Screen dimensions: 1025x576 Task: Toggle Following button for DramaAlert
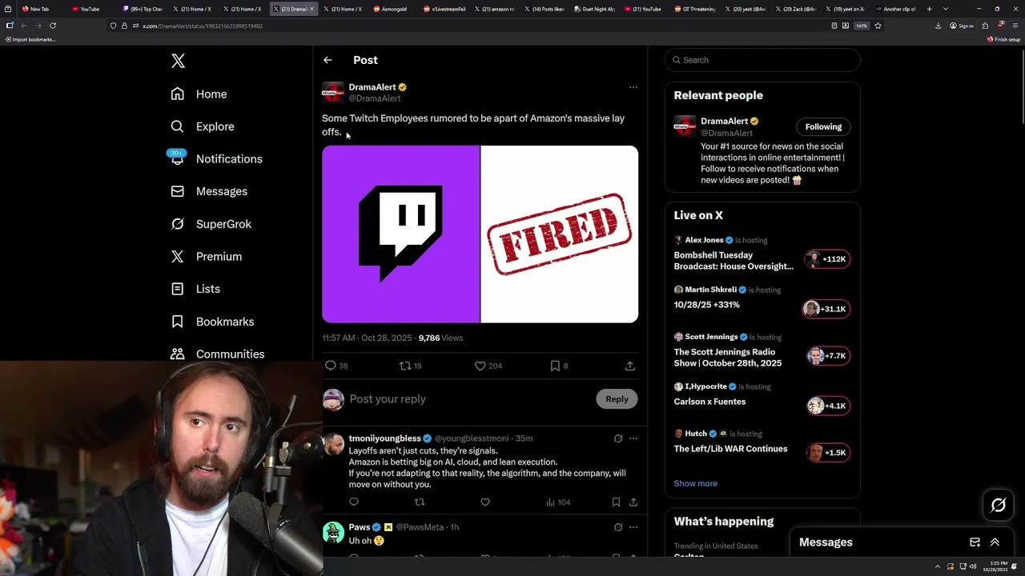823,126
